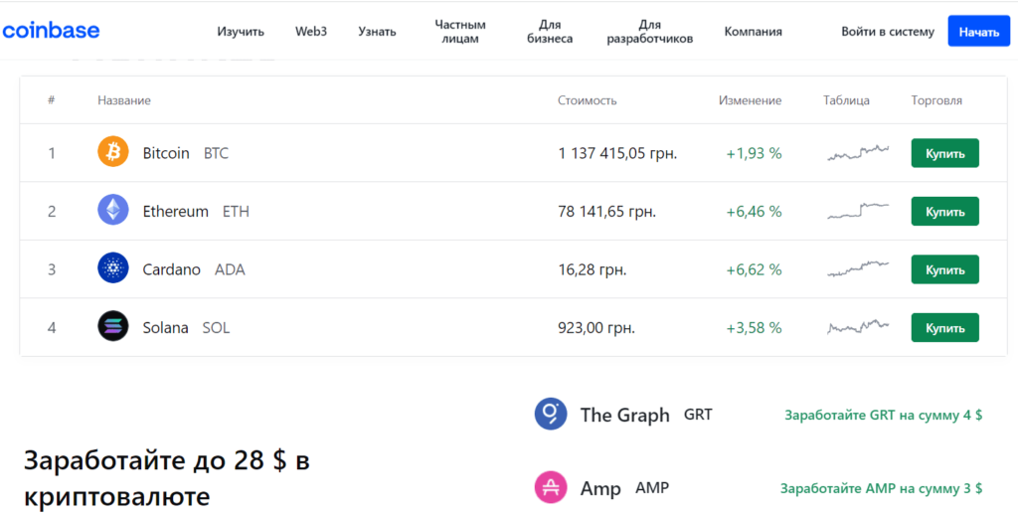The width and height of the screenshot is (1018, 518).
Task: Click the Coinbase logo
Action: coord(51,30)
